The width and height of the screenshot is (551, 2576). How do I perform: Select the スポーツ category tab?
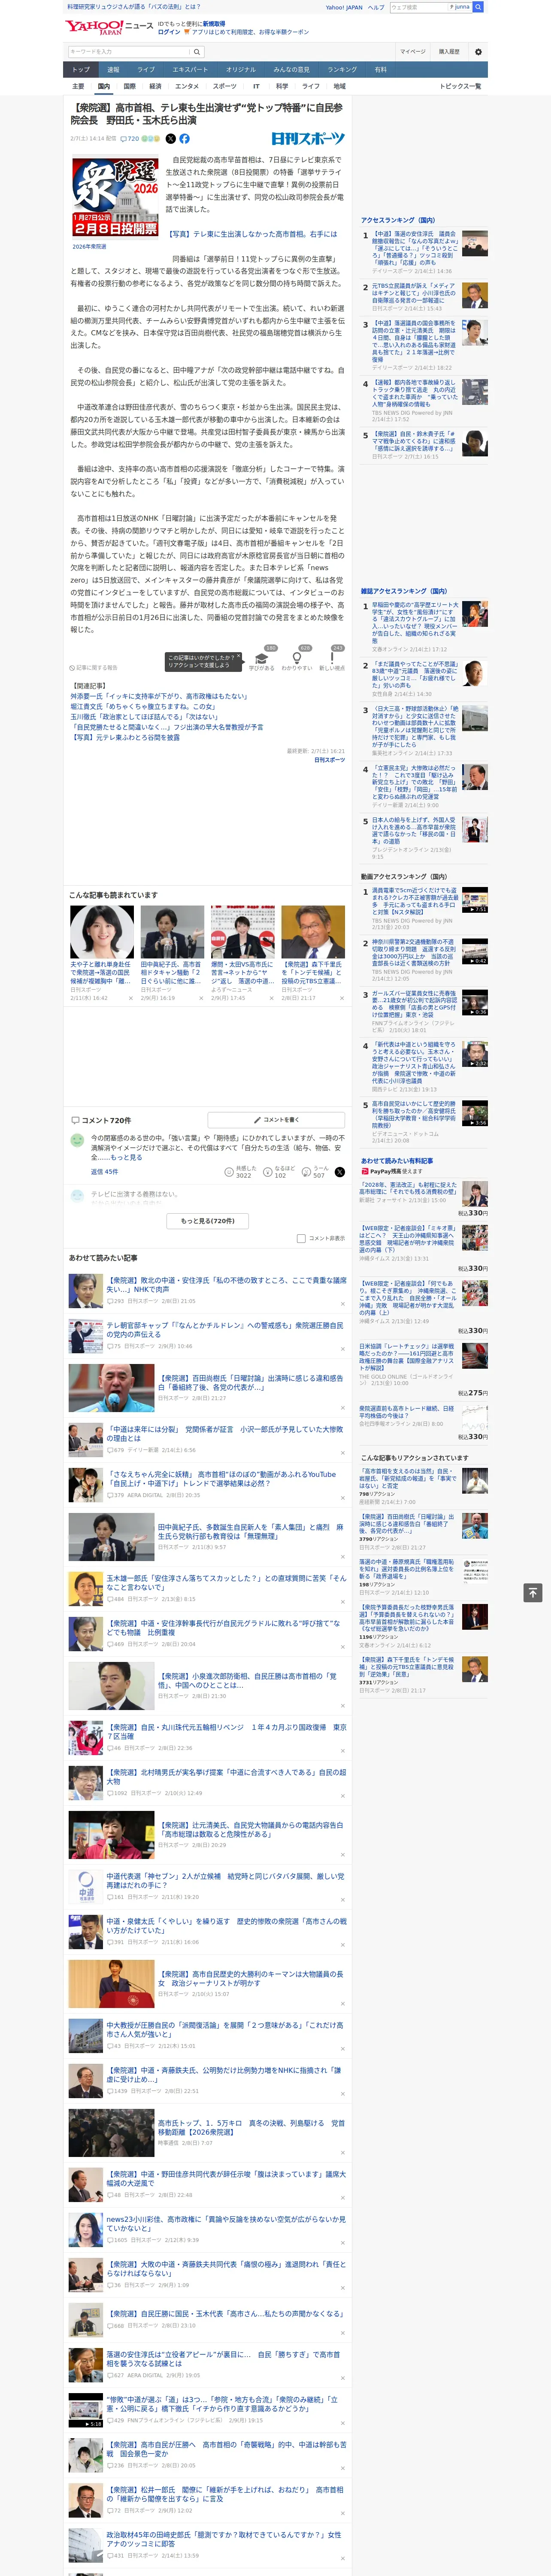pyautogui.click(x=225, y=87)
